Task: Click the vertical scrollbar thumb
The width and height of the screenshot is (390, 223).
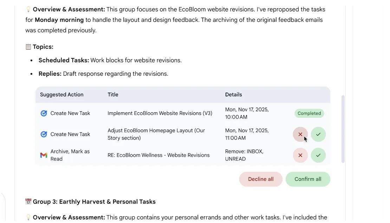Action: pos(343,129)
